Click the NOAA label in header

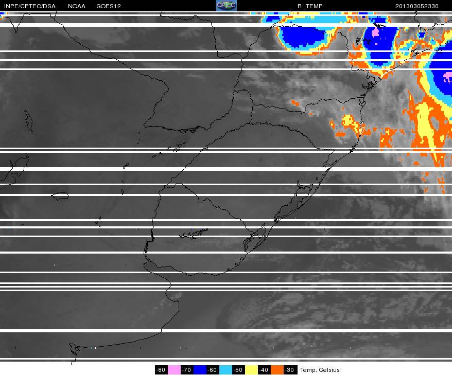(x=77, y=6)
